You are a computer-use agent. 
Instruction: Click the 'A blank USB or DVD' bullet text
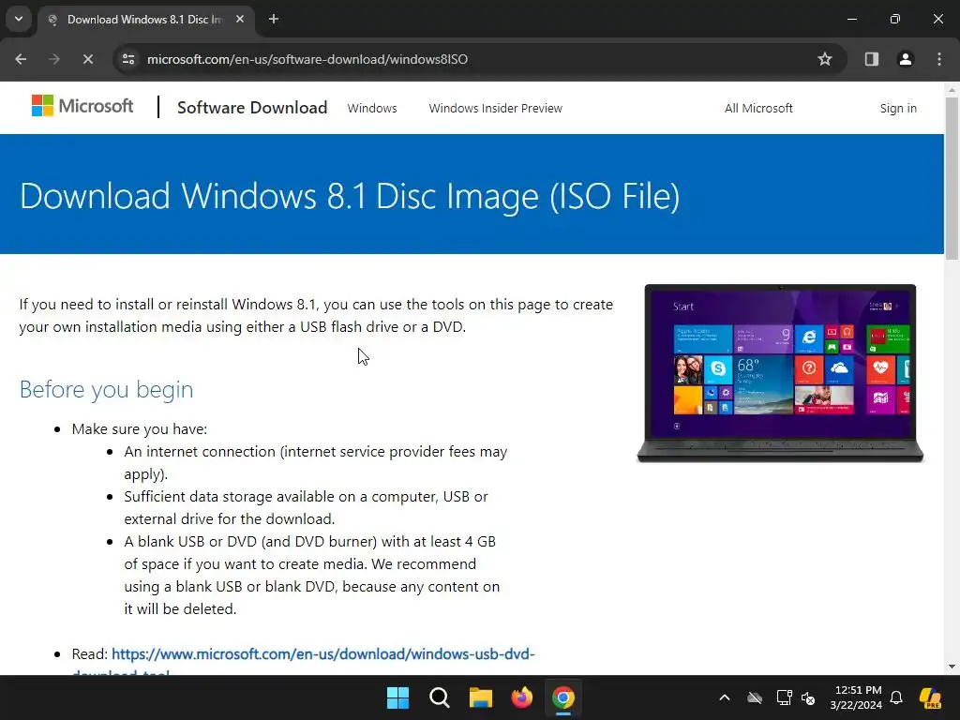311,575
